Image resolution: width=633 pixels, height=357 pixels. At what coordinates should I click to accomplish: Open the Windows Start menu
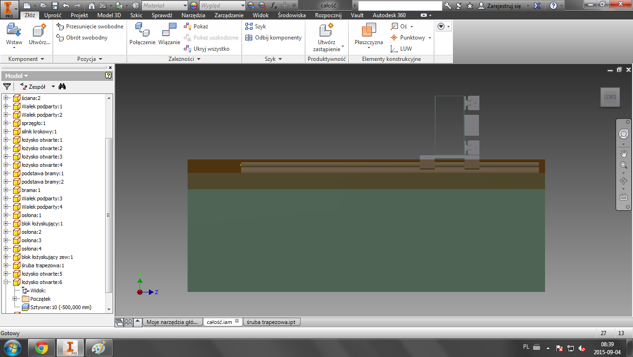pyautogui.click(x=12, y=348)
